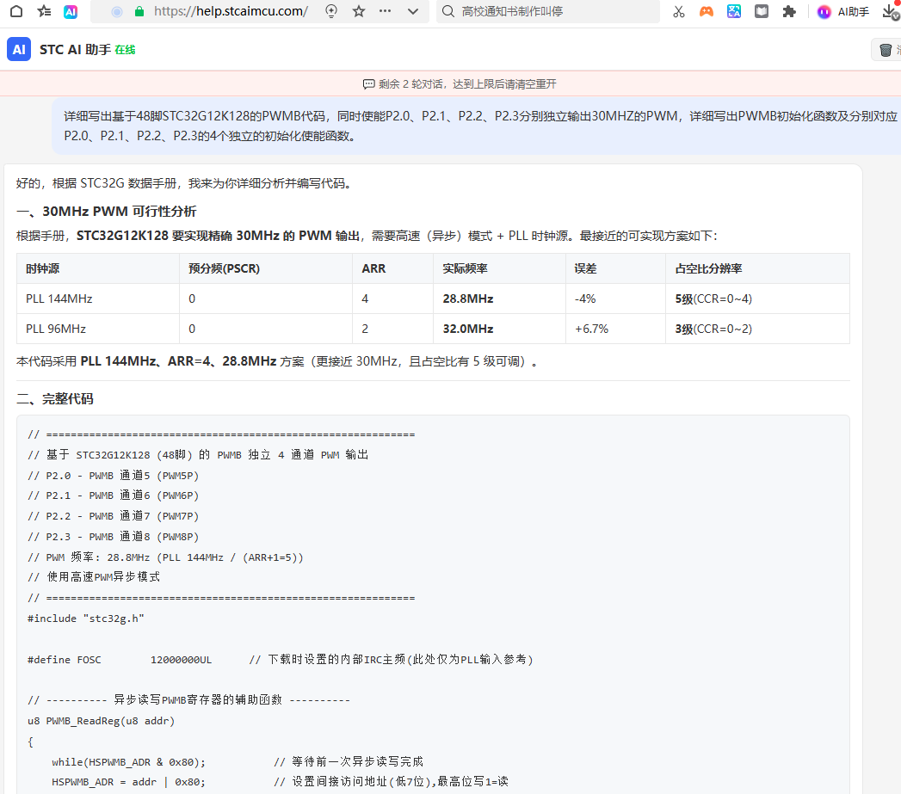Screen dimensions: 901x794
Task: Click the P2.0 - PWMB 通道5 comment line
Action: 113,476
